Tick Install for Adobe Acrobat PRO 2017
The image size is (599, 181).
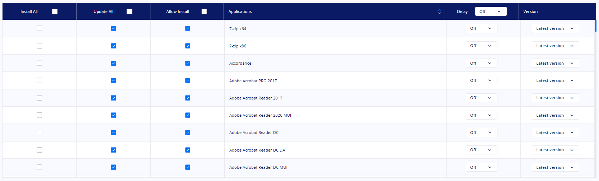[x=39, y=80]
